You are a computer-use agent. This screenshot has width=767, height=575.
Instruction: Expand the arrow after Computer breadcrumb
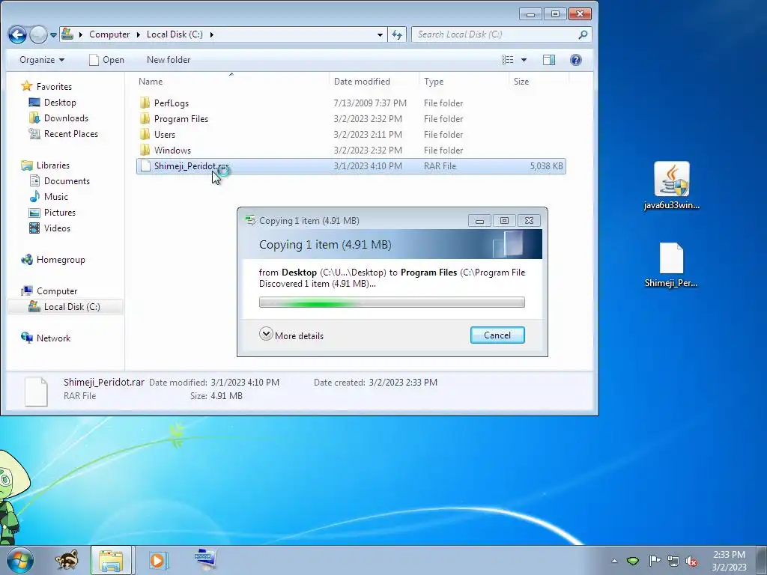(x=138, y=34)
